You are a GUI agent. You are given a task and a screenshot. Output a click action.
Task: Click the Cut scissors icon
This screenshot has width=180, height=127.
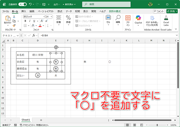coord(14,17)
